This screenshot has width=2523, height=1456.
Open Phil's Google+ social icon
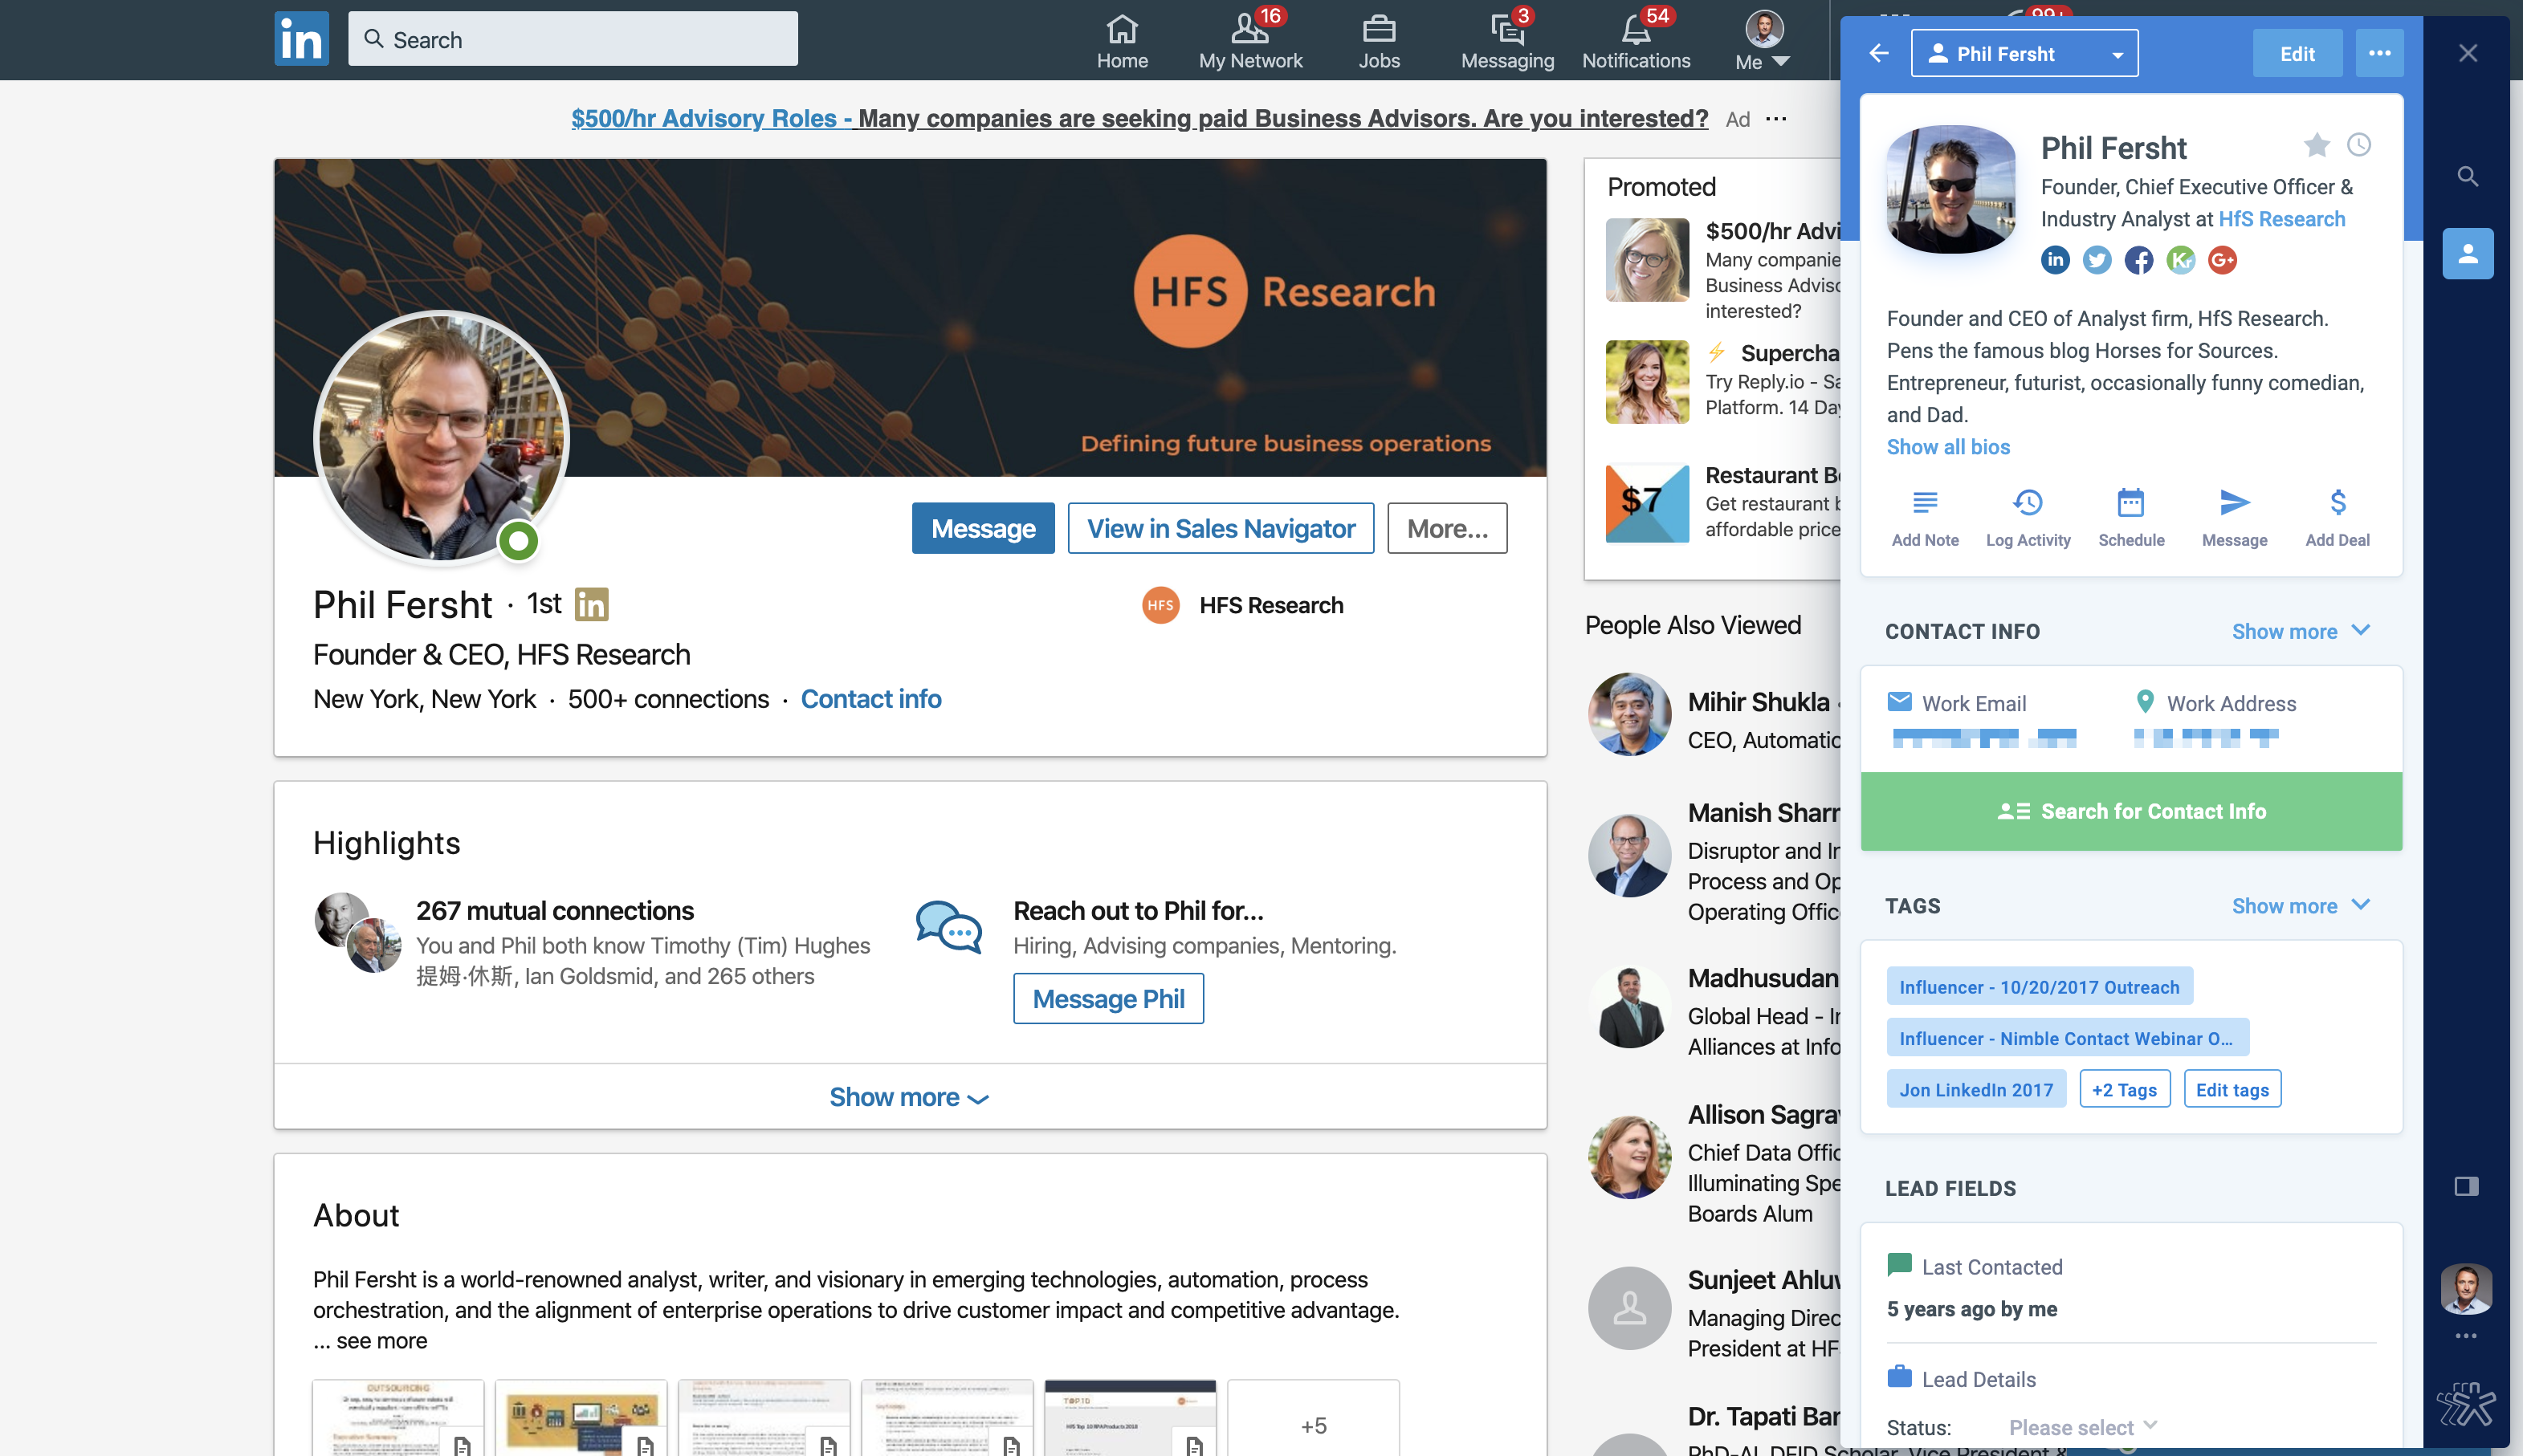(x=2222, y=260)
